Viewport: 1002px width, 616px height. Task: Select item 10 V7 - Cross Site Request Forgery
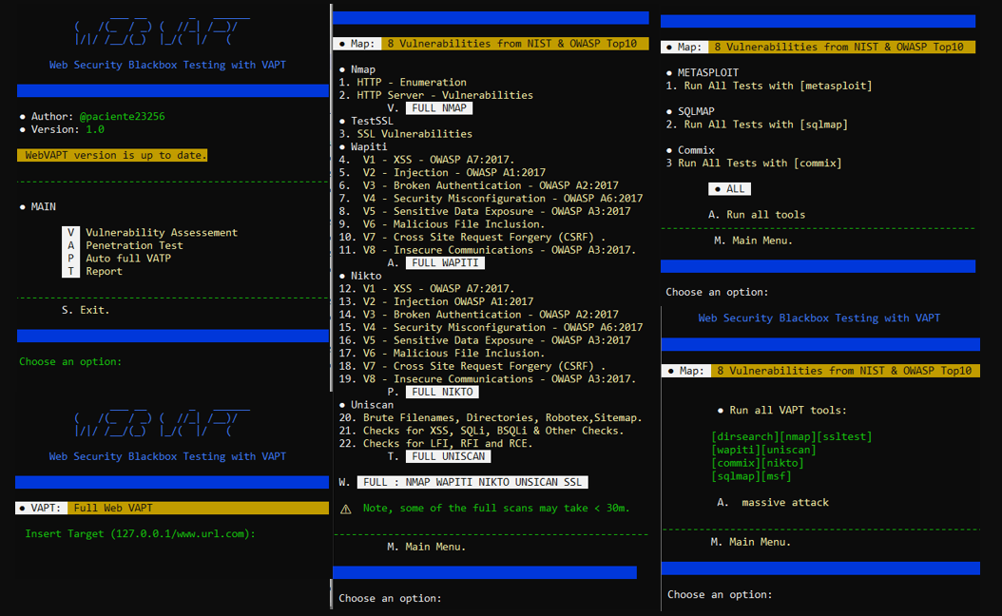[472, 237]
